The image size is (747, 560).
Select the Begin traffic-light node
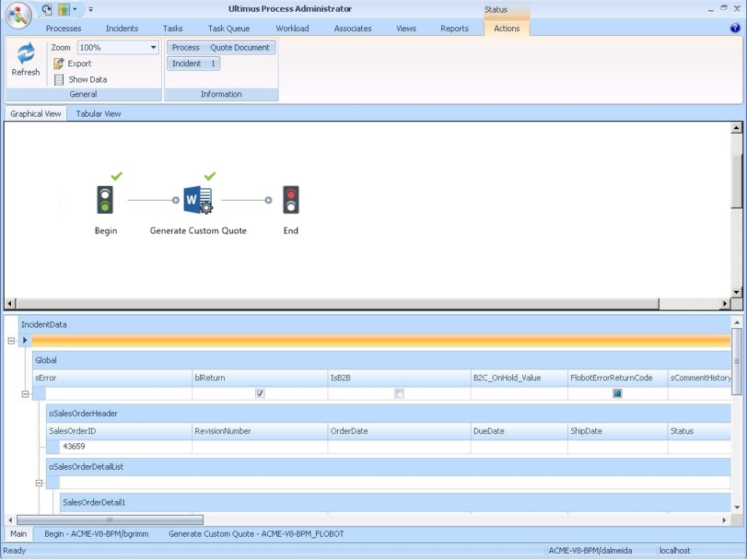coord(105,199)
